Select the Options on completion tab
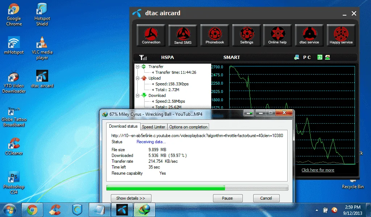The height and width of the screenshot is (217, 371). tap(188, 127)
